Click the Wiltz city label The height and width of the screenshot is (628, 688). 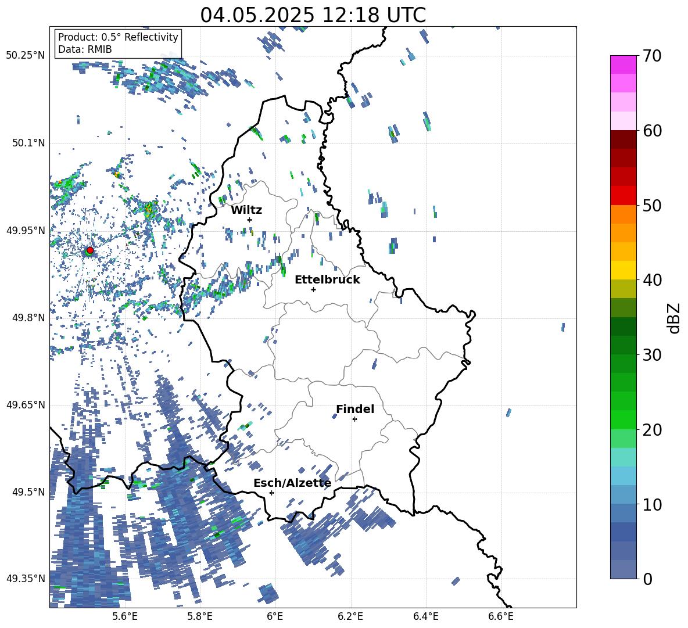pos(246,210)
